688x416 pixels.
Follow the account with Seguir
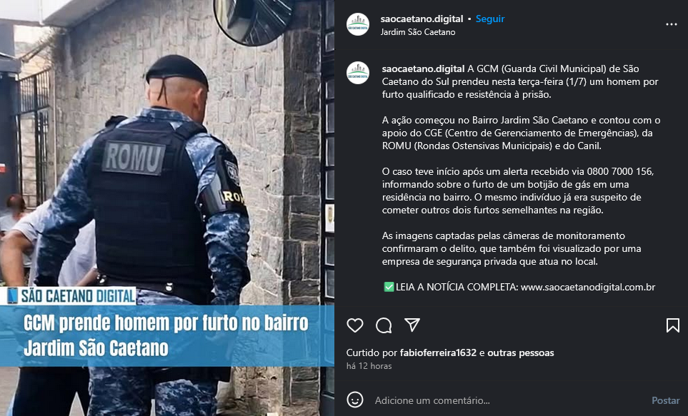[490, 19]
